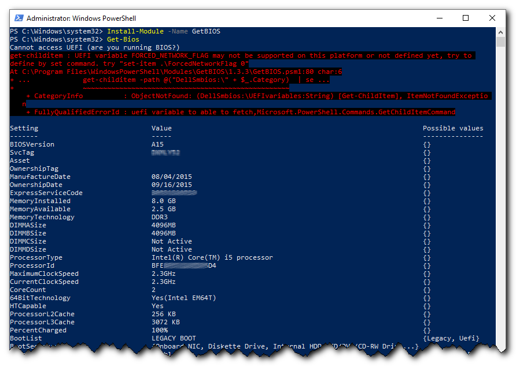The image size is (516, 367).
Task: Minimize the Windows PowerShell window
Action: (x=439, y=18)
